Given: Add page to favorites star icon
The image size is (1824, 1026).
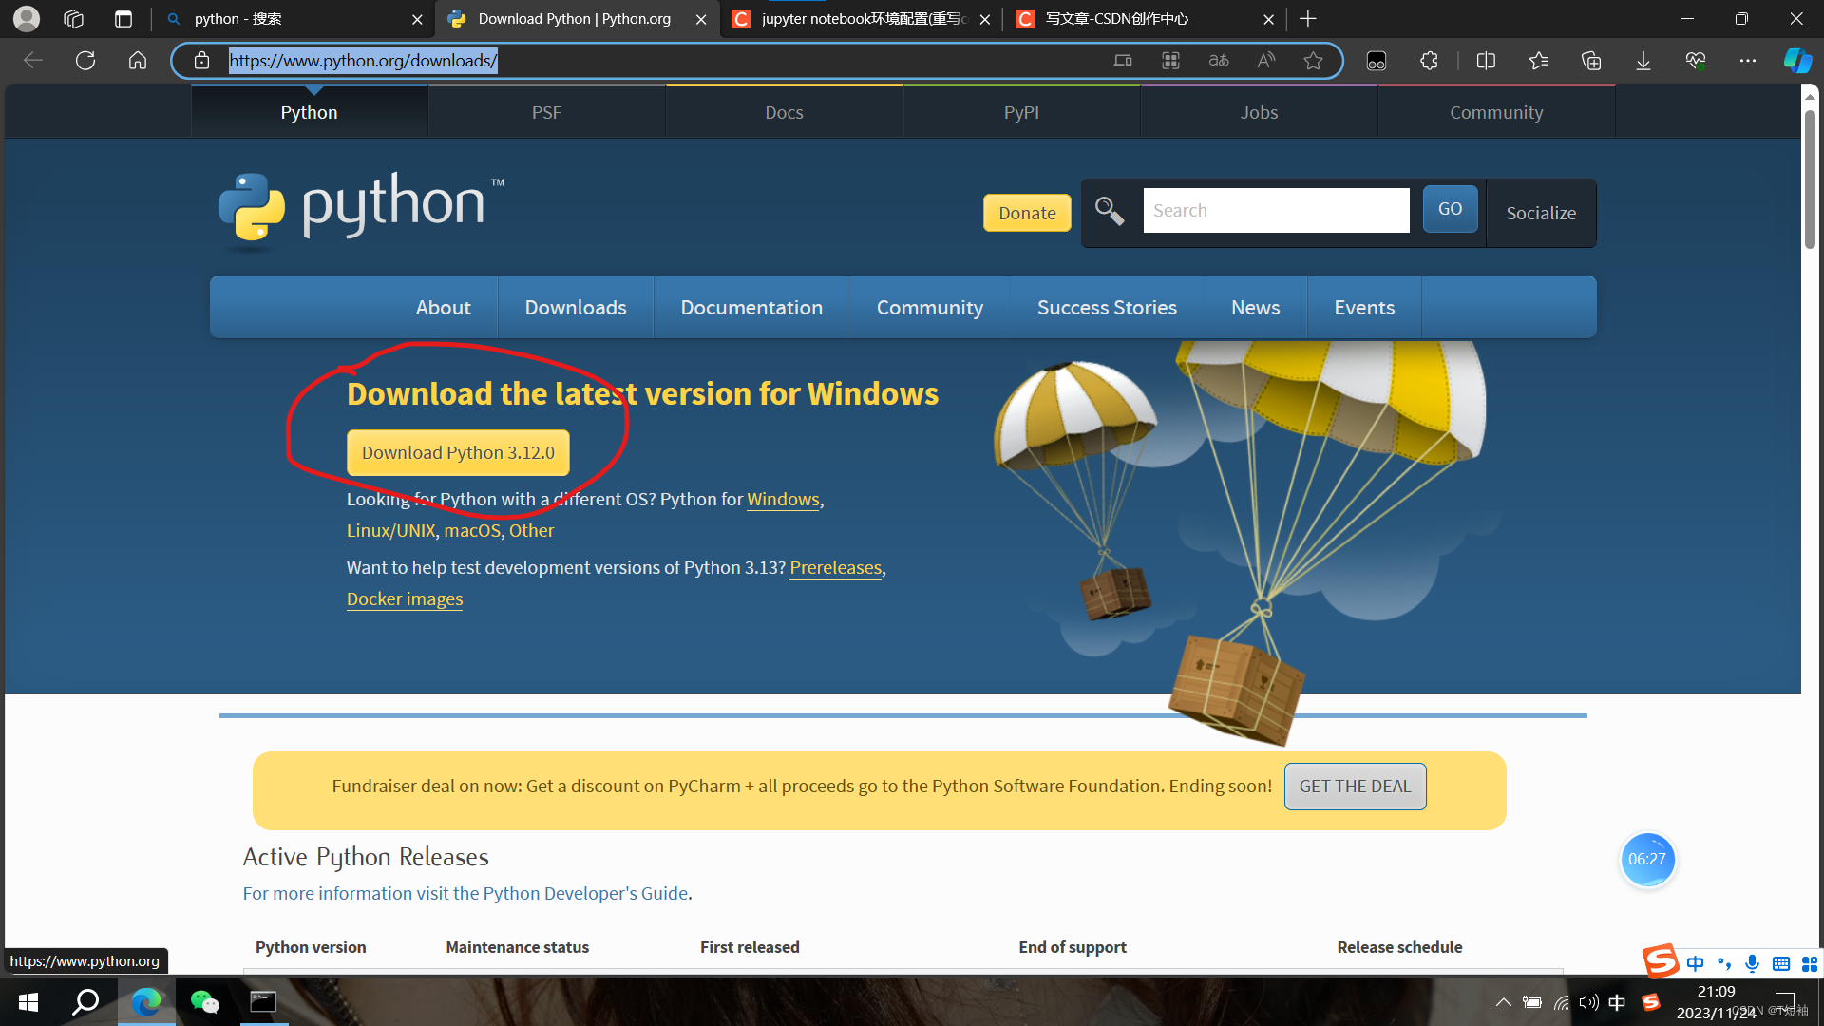Looking at the screenshot, I should tap(1313, 61).
